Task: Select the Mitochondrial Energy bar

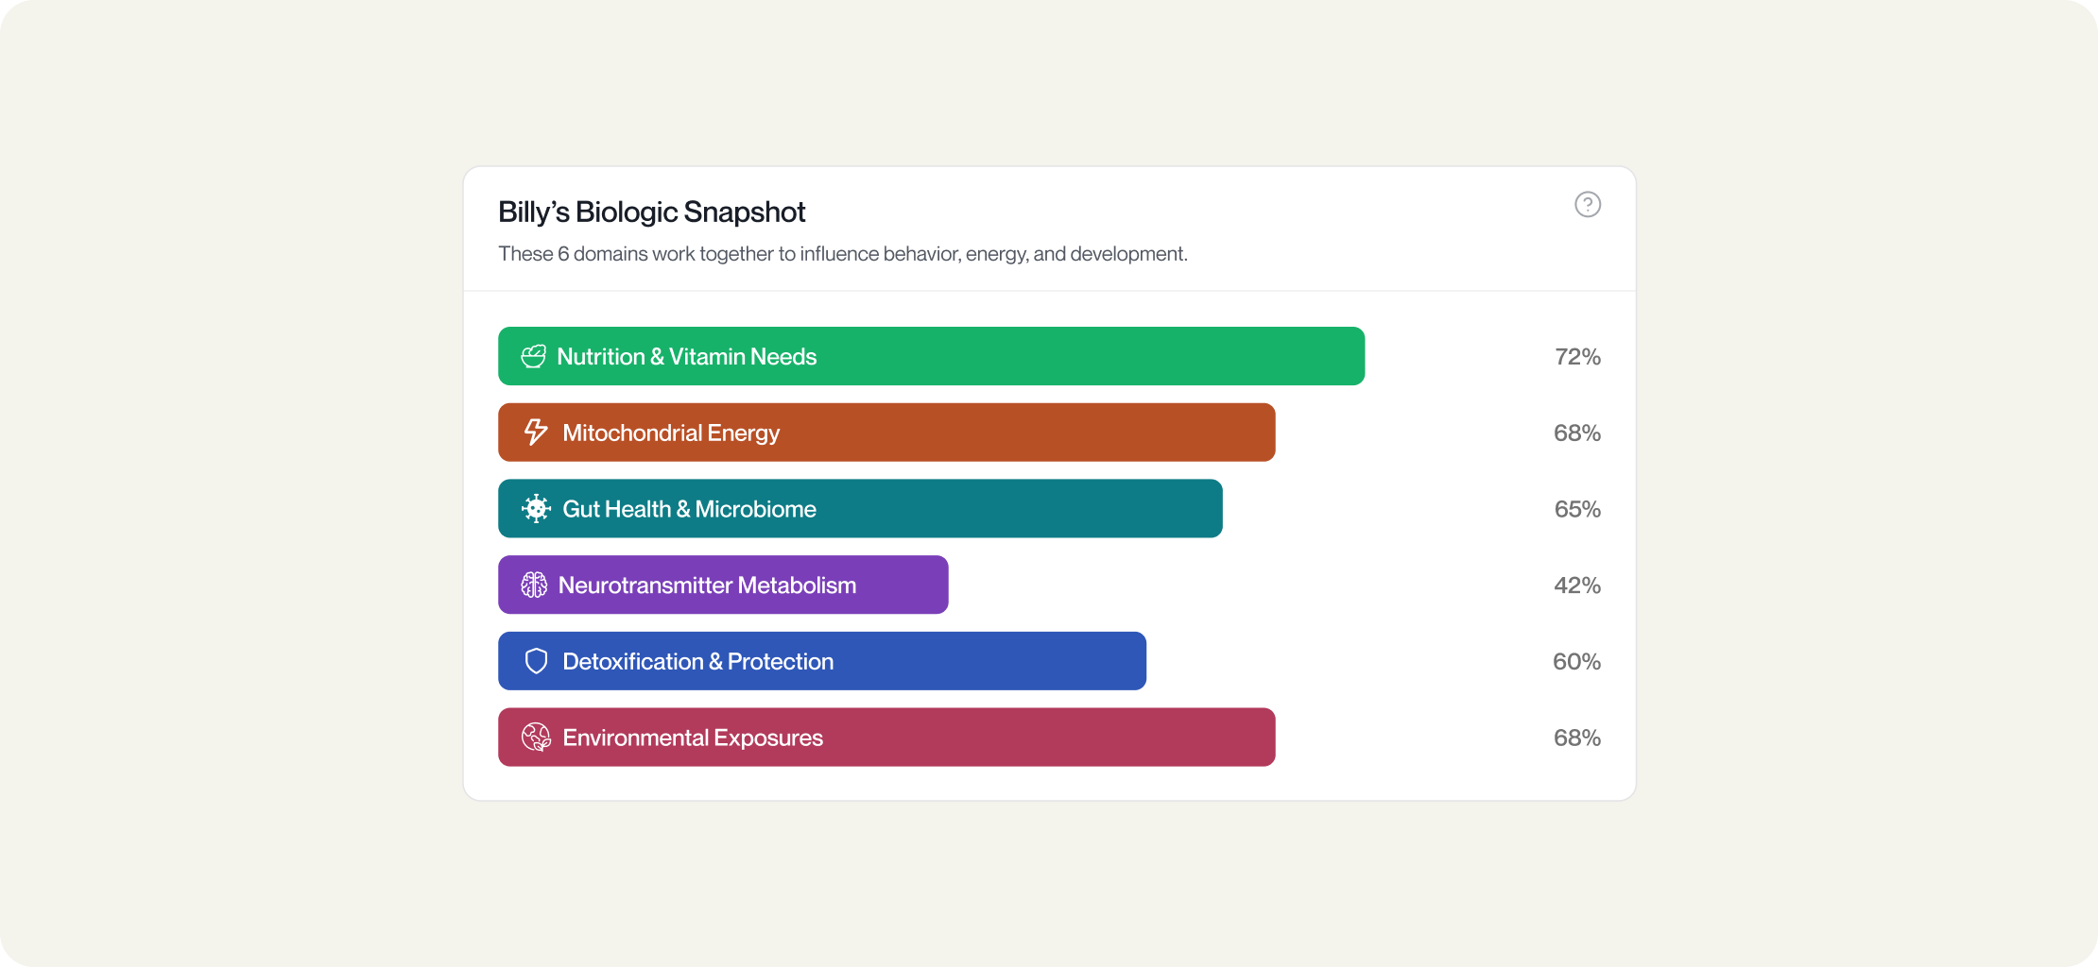Action: pyautogui.click(x=886, y=433)
